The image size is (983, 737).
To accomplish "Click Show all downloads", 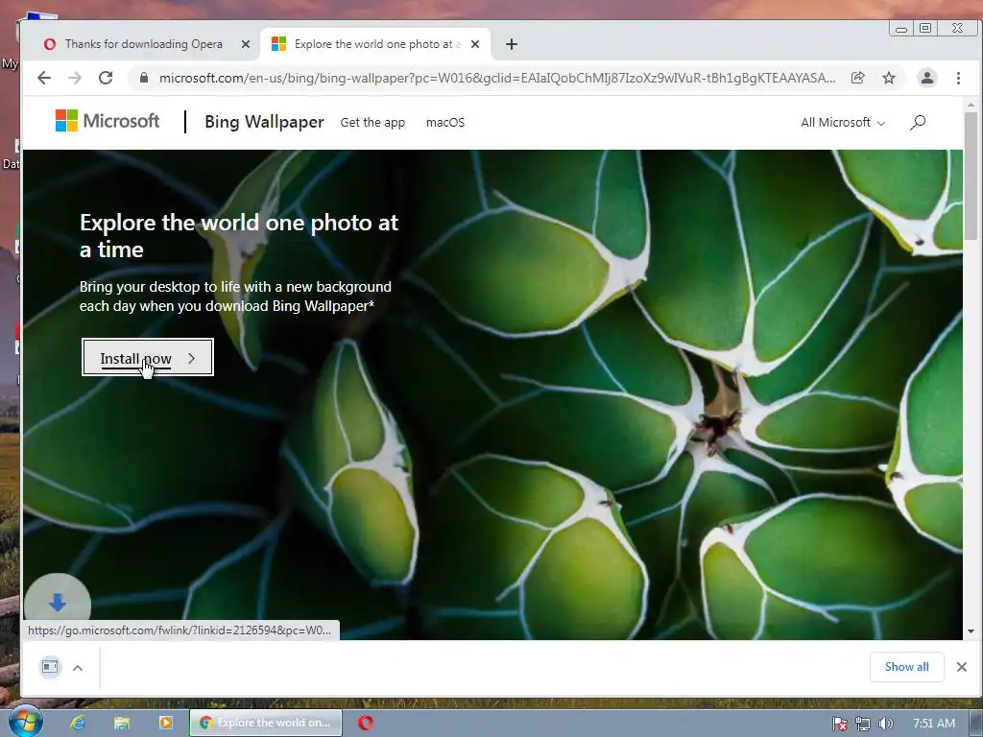I will [906, 667].
